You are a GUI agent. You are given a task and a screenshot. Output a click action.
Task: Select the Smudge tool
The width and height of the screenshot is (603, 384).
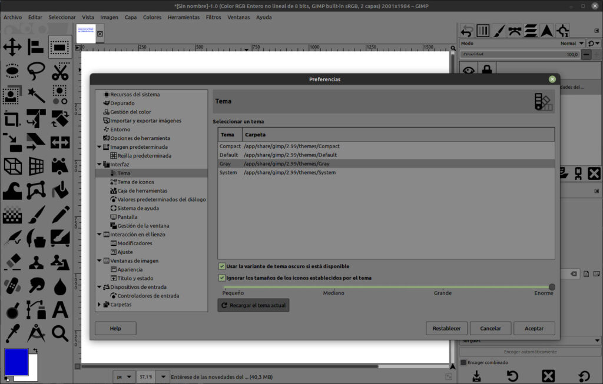36,285
